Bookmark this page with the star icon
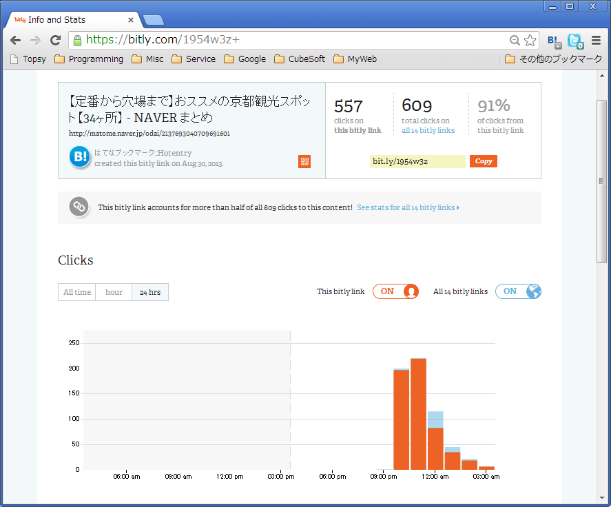This screenshot has height=507, width=611. tap(530, 40)
